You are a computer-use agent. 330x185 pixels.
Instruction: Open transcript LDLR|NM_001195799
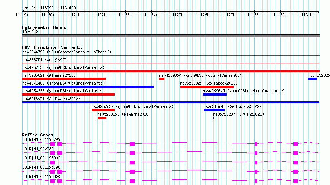coord(41,139)
